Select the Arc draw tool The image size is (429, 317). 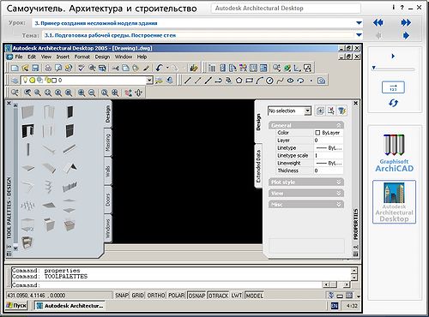[259, 81]
